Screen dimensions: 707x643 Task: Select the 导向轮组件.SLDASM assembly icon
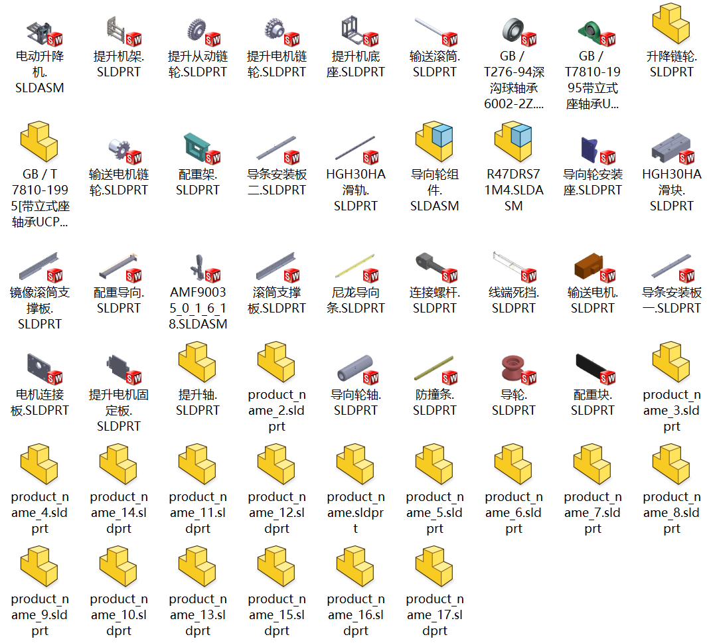434,141
